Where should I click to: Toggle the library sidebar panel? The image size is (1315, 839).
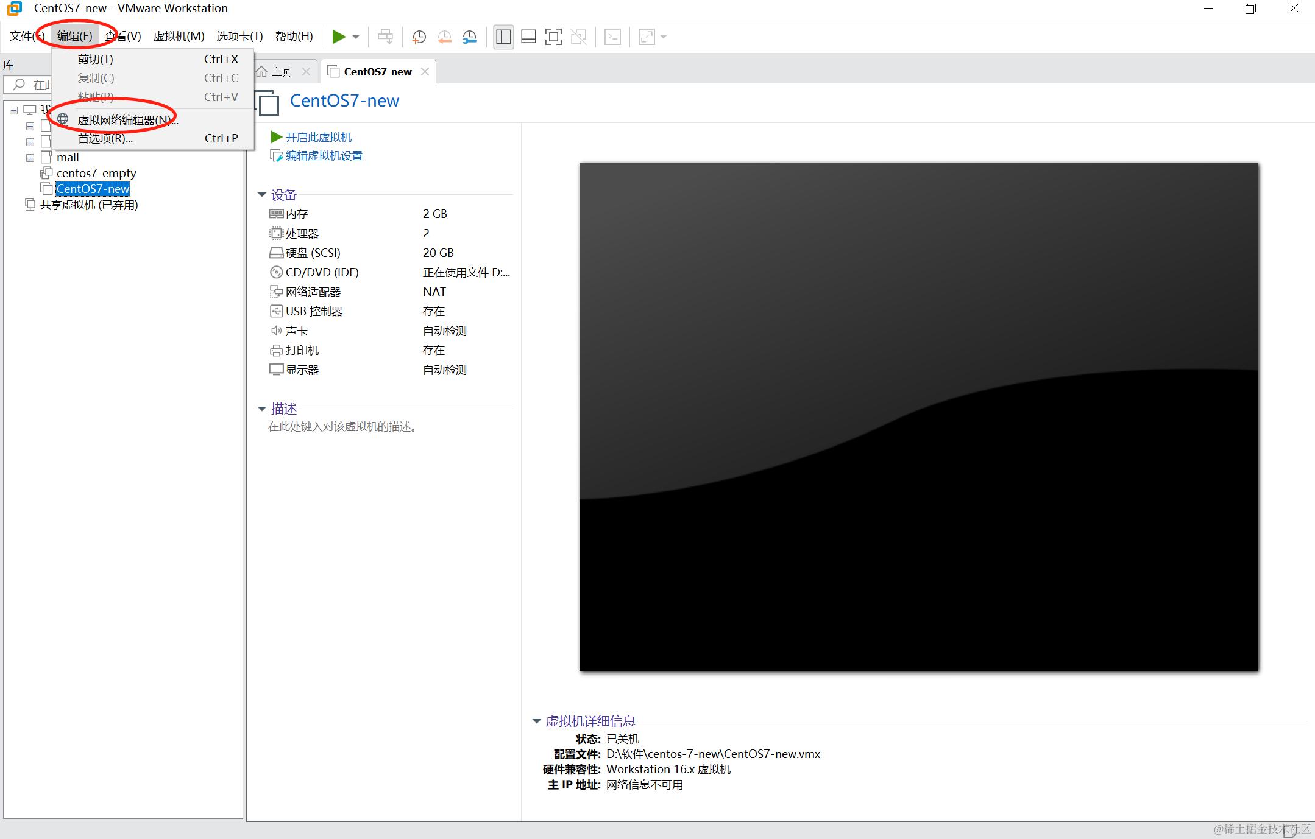pyautogui.click(x=503, y=37)
